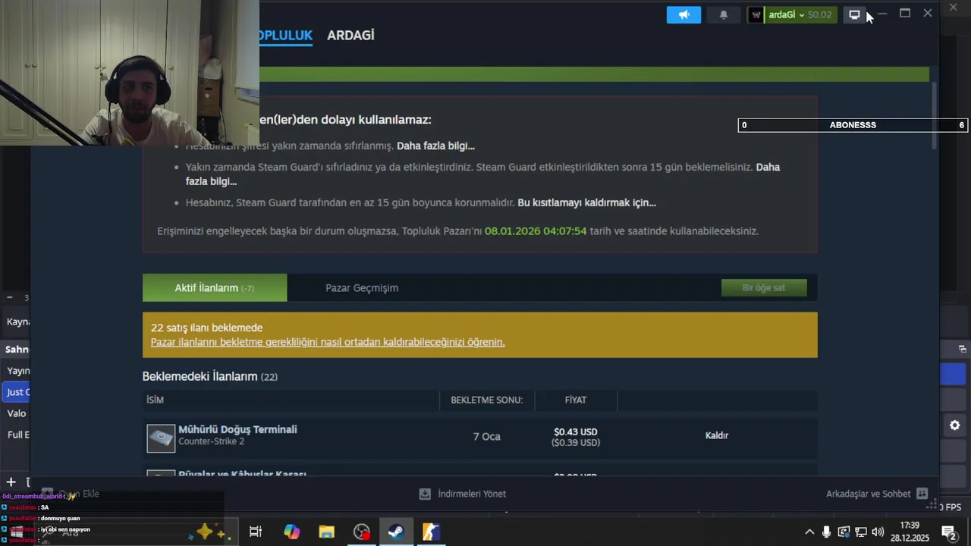Open Windows notification center
The image size is (971, 546).
point(948,532)
